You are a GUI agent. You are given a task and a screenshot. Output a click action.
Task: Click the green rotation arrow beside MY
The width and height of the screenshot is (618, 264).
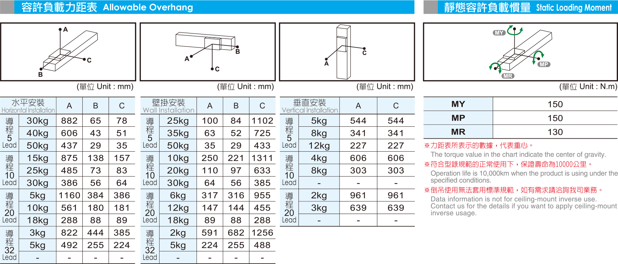point(515,30)
